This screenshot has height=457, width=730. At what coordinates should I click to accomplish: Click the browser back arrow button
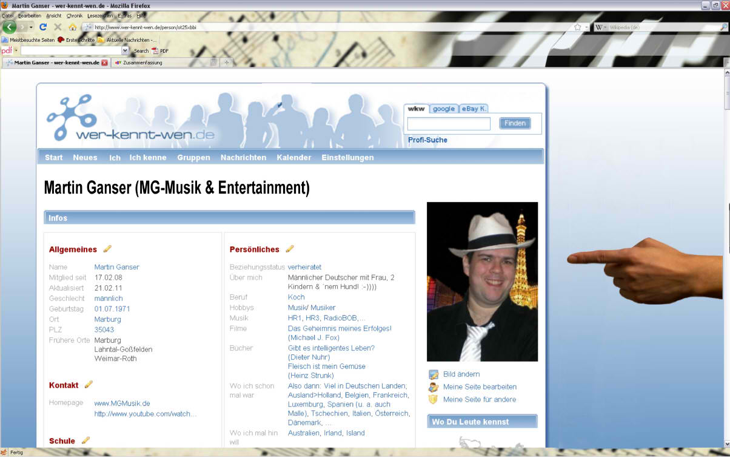tap(9, 27)
